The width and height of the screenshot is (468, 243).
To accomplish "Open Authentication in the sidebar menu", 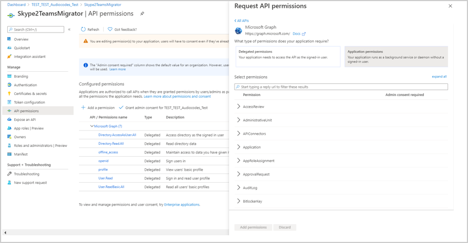I will (x=25, y=85).
